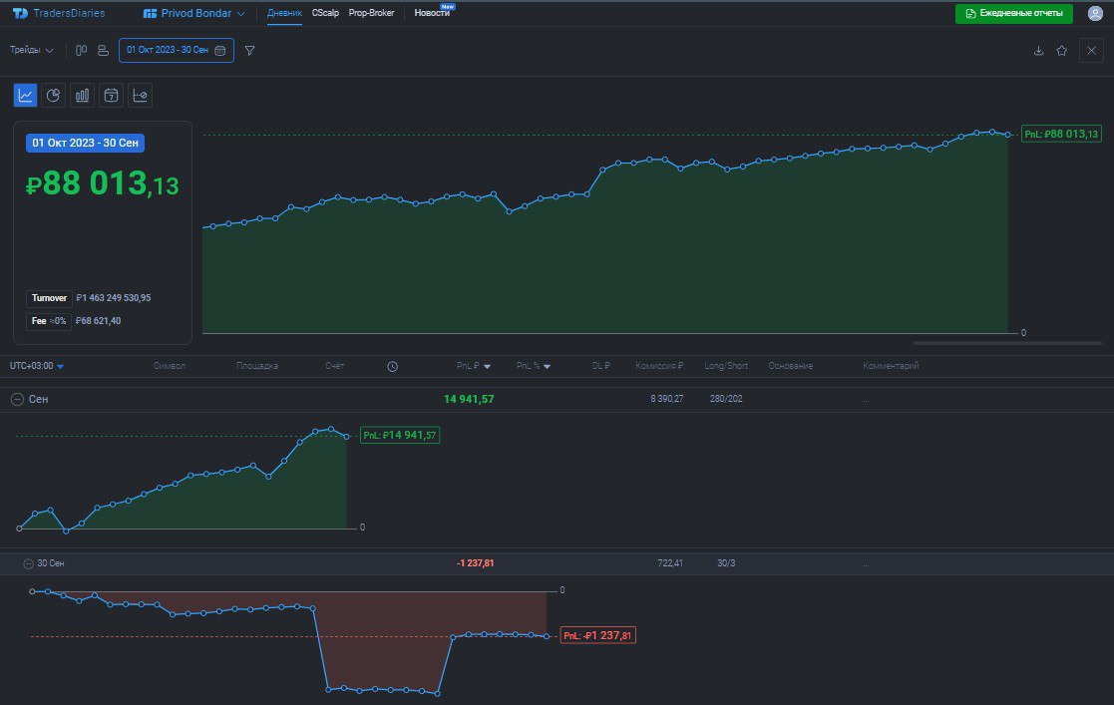The height and width of the screenshot is (705, 1114).
Task: Click the PnL -₽1 237,81 chart label
Action: [x=598, y=635]
